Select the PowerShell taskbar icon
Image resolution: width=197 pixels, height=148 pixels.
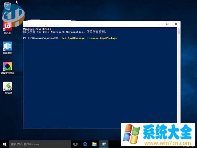(104, 144)
